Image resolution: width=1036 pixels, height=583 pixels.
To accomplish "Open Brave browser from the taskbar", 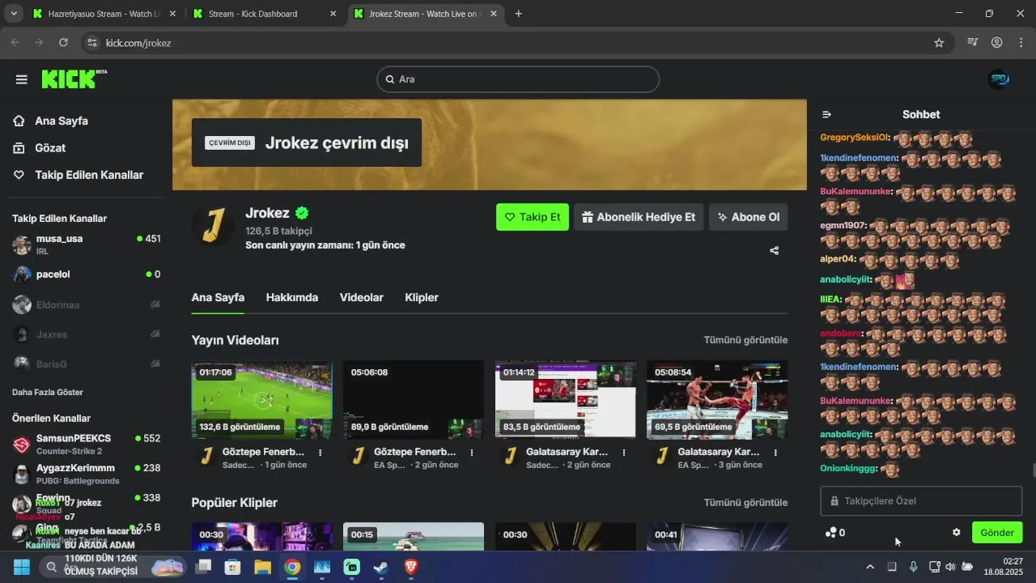I will click(411, 567).
